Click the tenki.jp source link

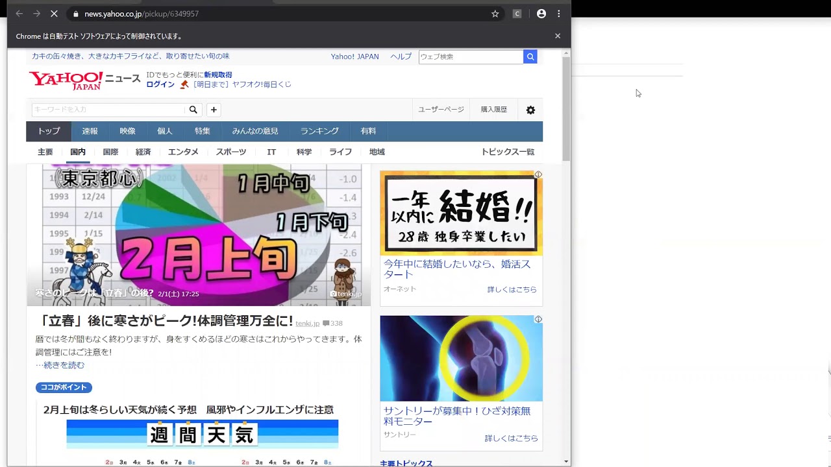tap(308, 323)
